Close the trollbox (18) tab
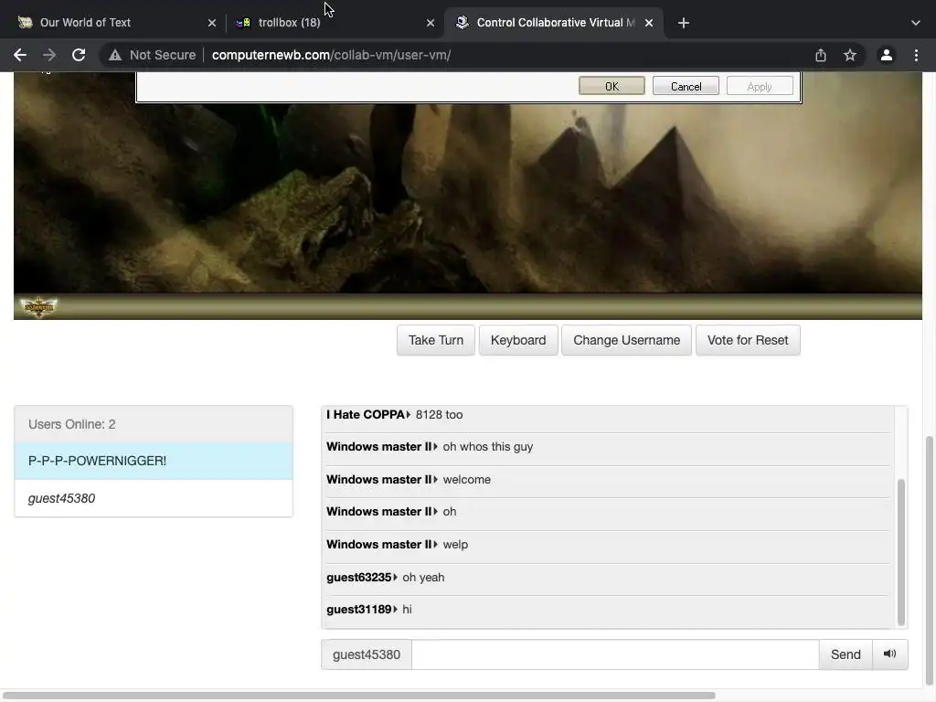Viewport: 936px width, 702px height. pos(431,23)
